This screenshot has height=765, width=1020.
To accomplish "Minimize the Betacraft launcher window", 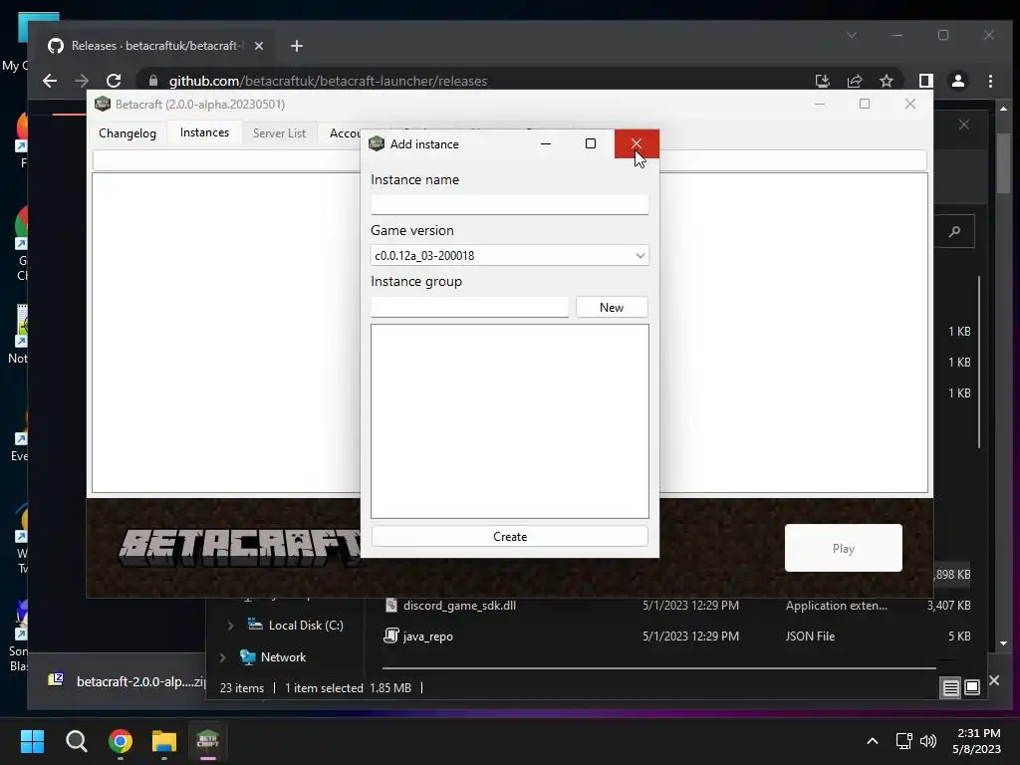I will click(820, 104).
